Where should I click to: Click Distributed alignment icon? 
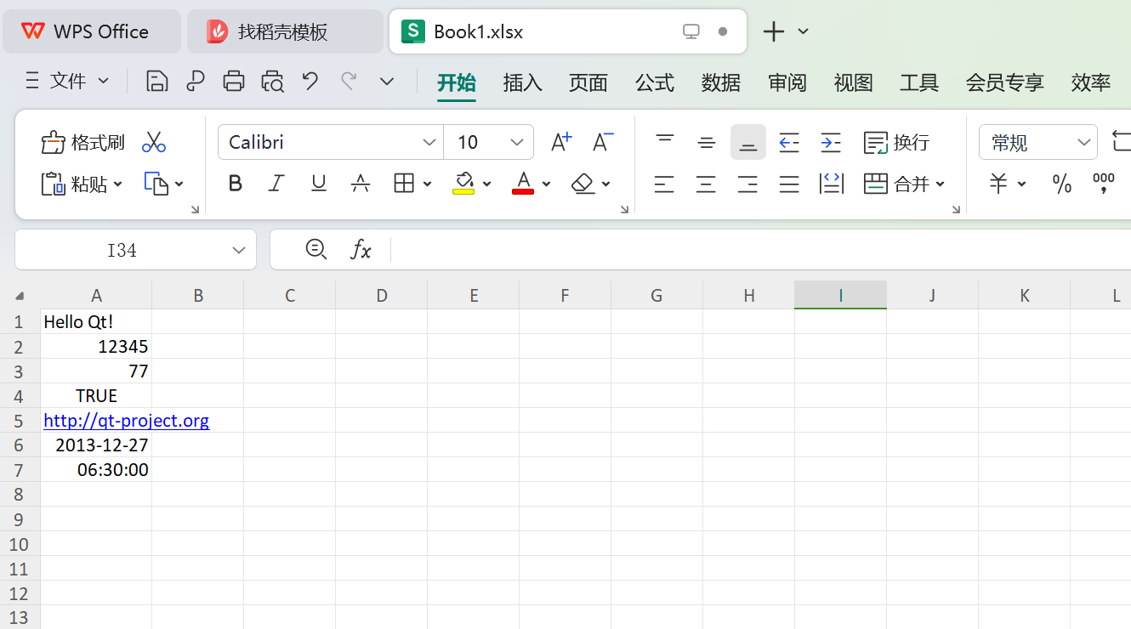click(831, 184)
